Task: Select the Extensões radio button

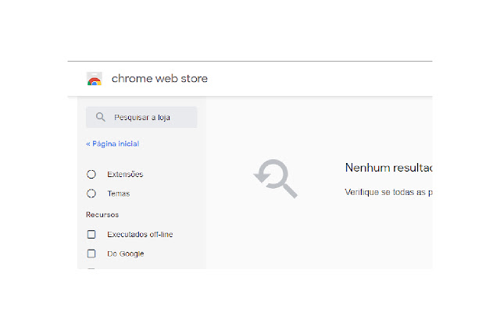Action: click(91, 174)
